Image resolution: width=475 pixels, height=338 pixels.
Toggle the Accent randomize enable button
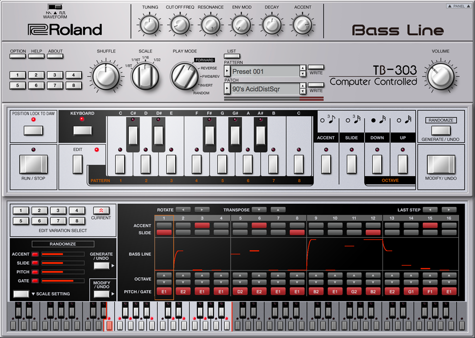coord(35,254)
